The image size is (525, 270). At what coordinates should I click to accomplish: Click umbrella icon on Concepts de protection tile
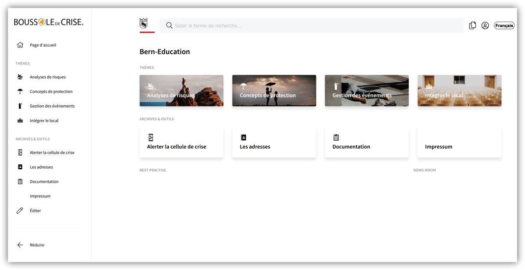pos(243,87)
